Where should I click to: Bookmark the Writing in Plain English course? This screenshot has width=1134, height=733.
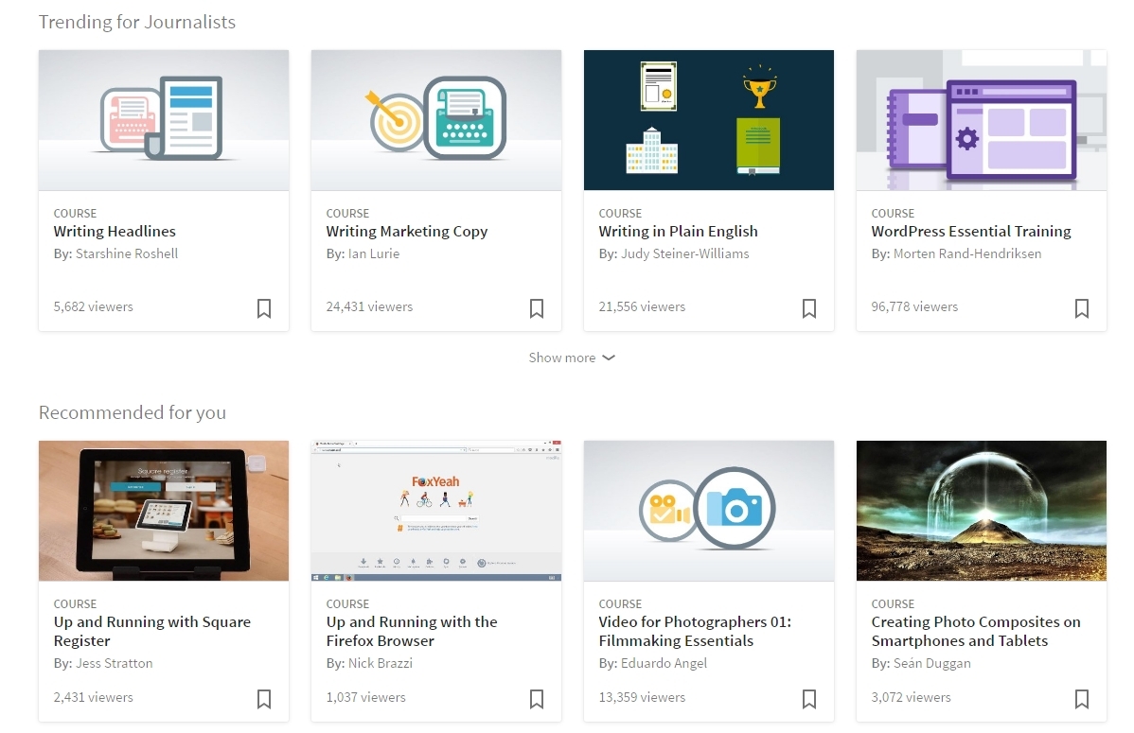809,308
